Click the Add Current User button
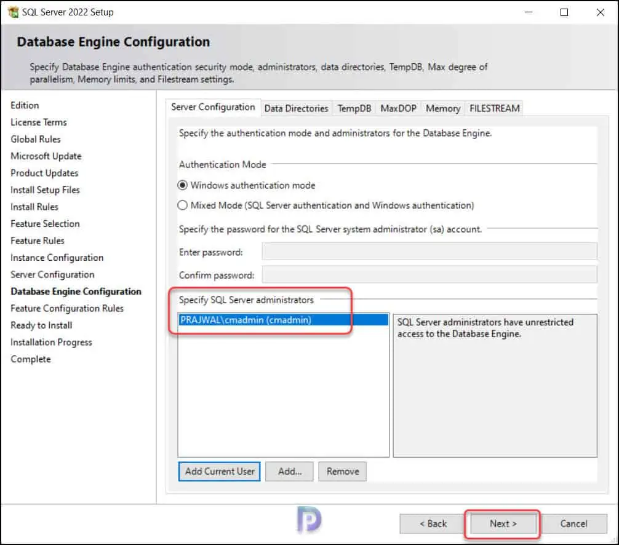The width and height of the screenshot is (619, 545). pos(220,472)
